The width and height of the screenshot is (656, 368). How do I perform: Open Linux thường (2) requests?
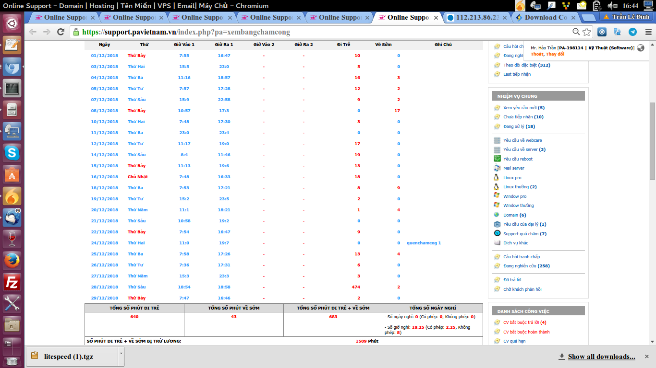click(520, 187)
